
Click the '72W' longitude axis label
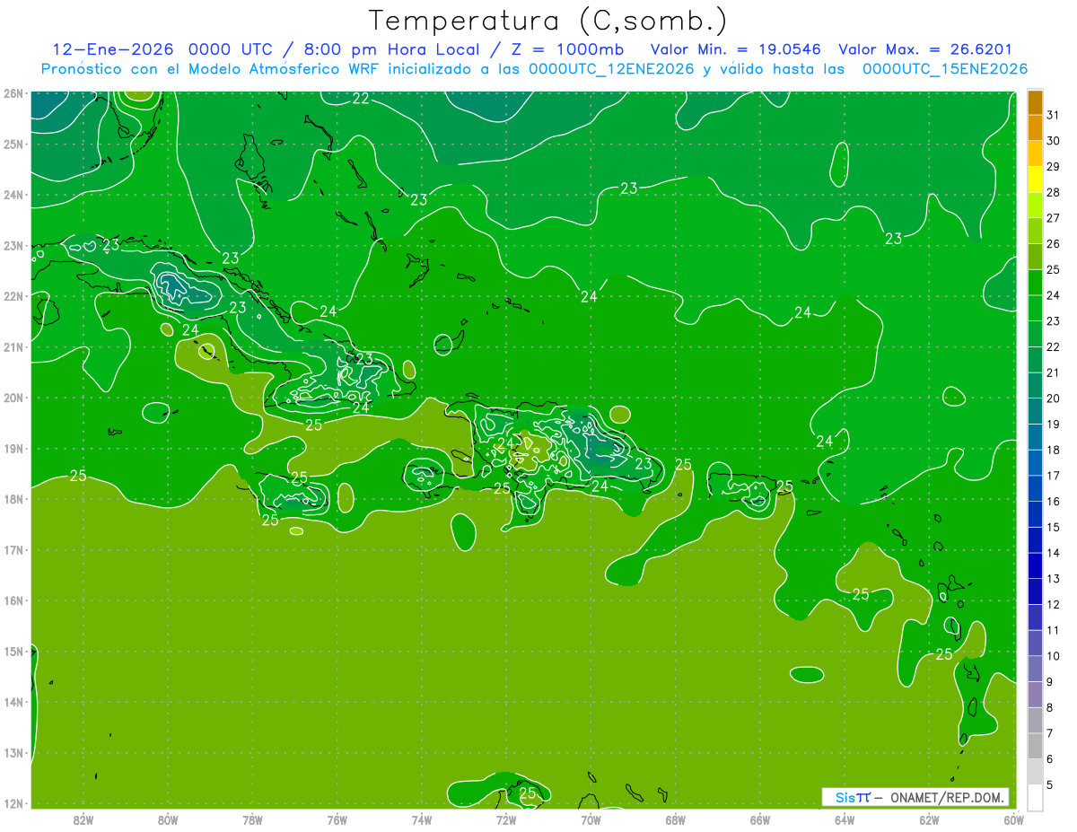506,819
